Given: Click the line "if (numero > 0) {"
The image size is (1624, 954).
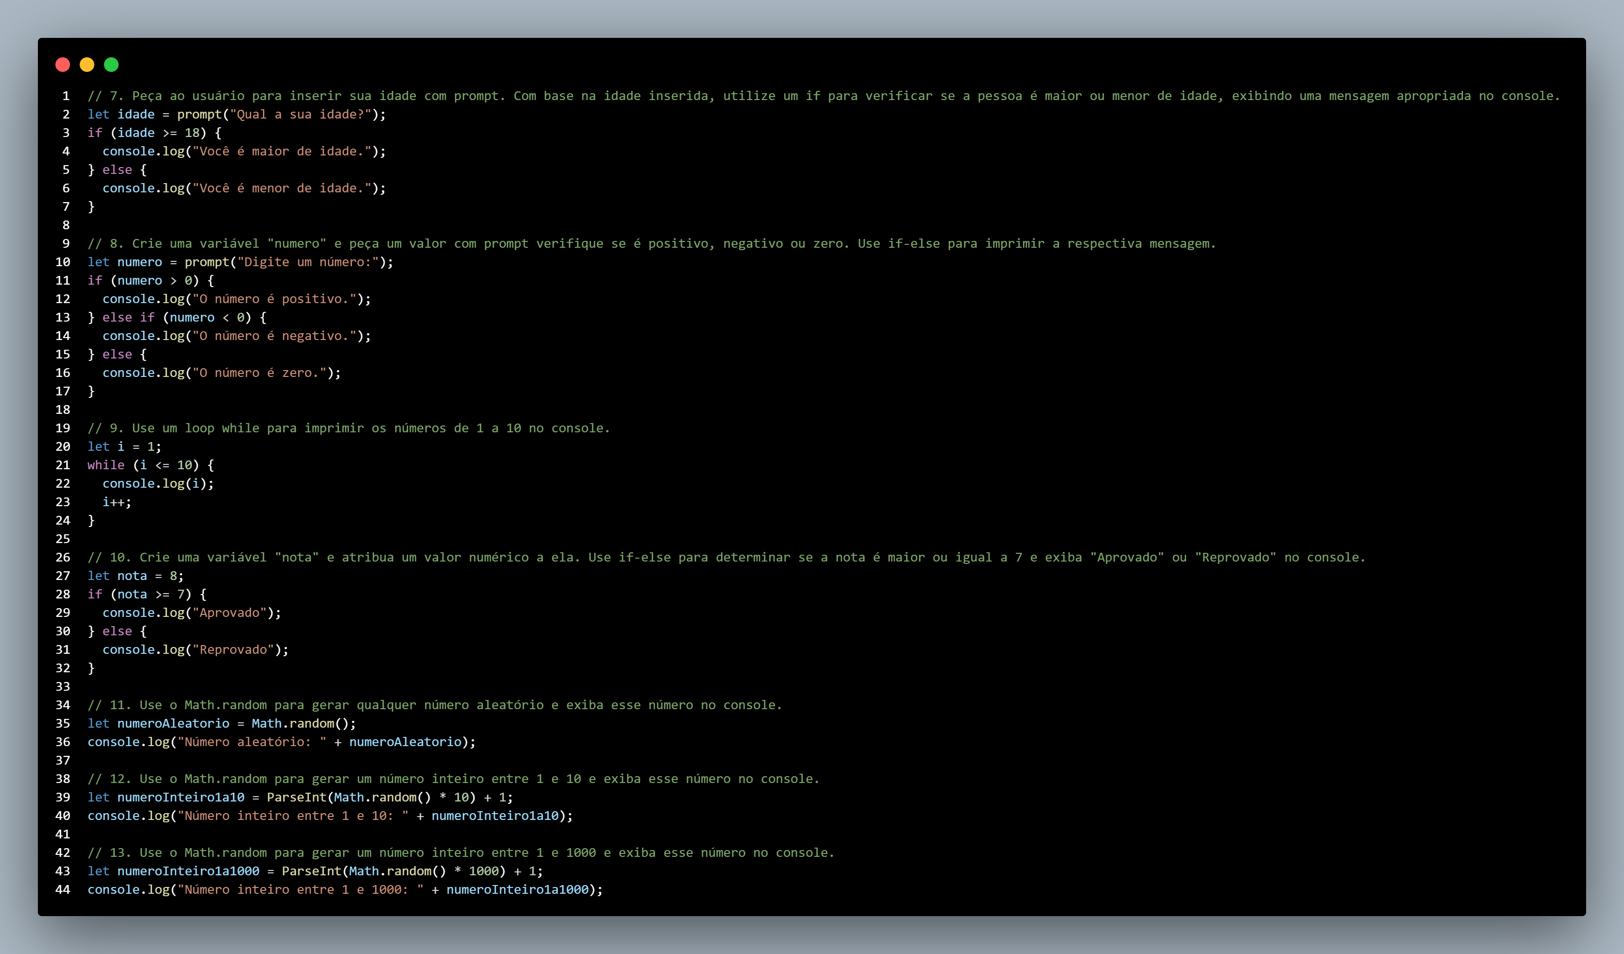Looking at the screenshot, I should click(151, 281).
